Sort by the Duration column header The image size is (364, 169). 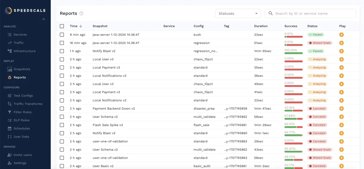(x=261, y=26)
